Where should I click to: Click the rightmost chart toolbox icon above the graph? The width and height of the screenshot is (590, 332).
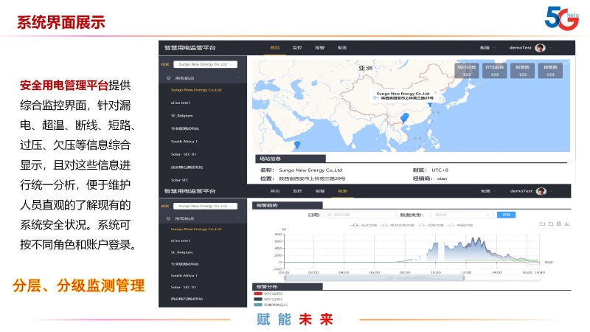tap(568, 224)
